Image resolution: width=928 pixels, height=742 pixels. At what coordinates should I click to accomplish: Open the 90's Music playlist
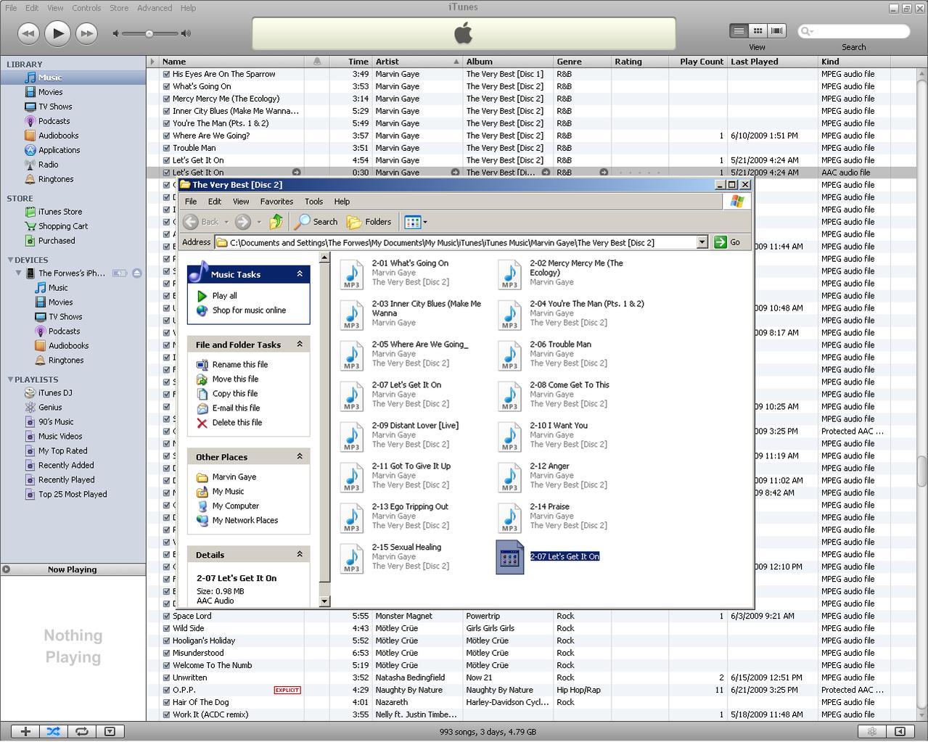pos(56,422)
